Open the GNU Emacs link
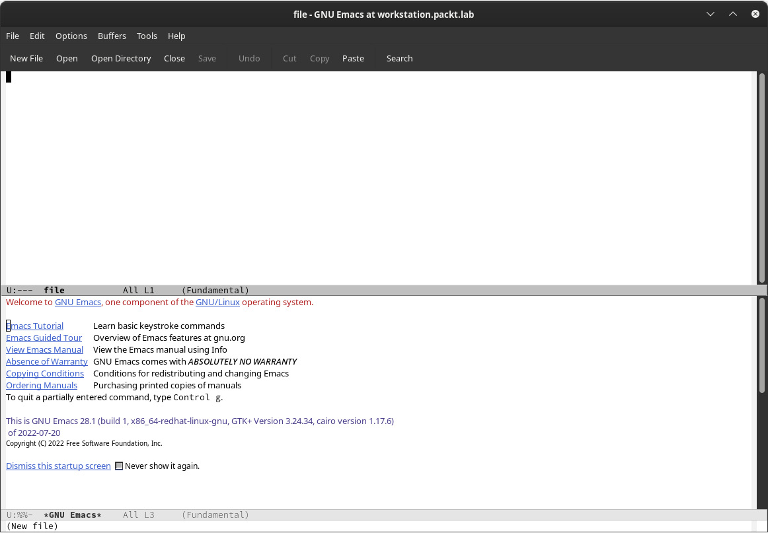The width and height of the screenshot is (768, 533). tap(78, 302)
